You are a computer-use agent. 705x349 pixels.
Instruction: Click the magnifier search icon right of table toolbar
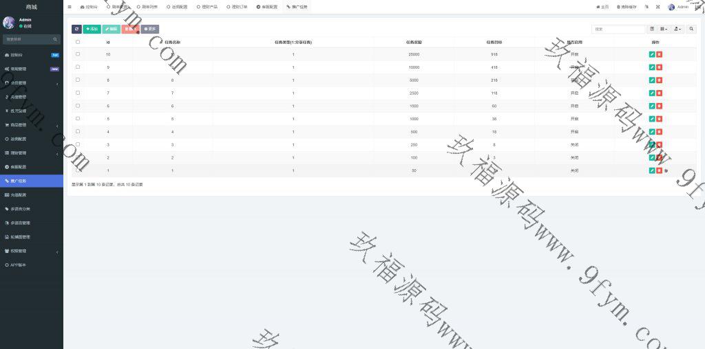click(692, 29)
